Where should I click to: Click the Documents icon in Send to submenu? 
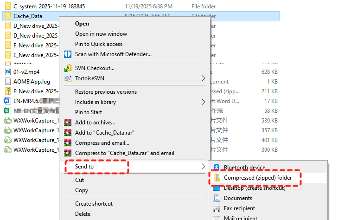click(x=217, y=198)
